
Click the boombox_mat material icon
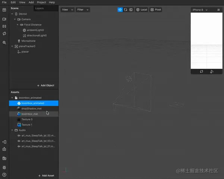click(x=19, y=114)
